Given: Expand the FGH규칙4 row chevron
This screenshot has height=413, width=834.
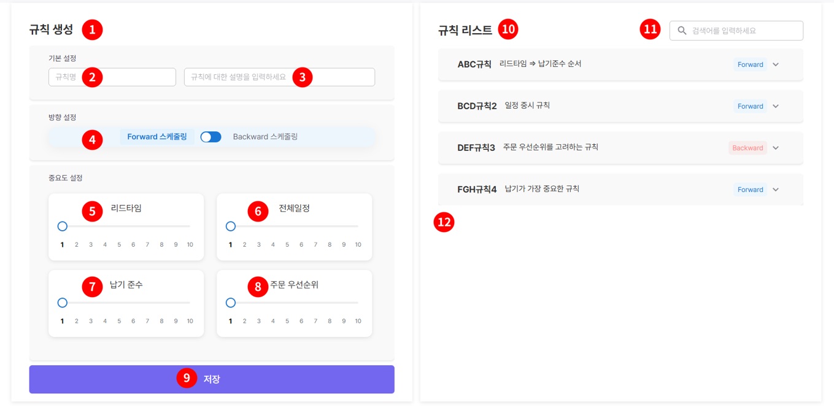Looking at the screenshot, I should 776,190.
